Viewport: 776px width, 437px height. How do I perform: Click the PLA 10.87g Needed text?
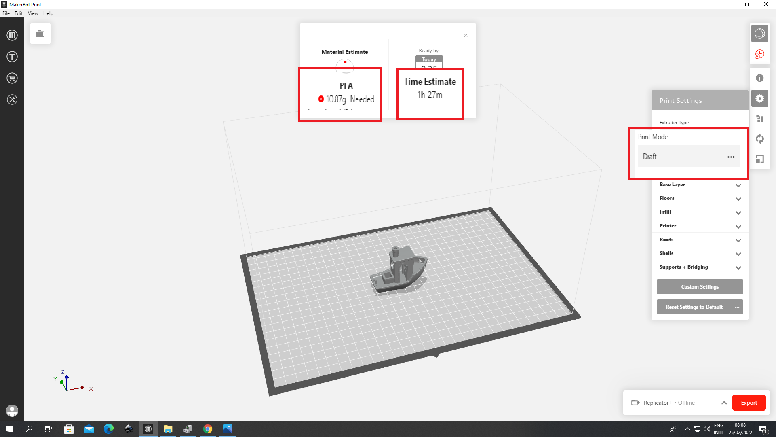346,93
